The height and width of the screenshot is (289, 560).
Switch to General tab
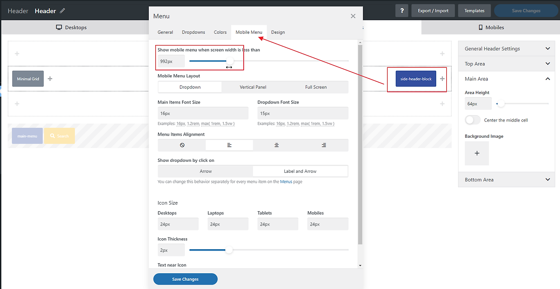click(165, 32)
